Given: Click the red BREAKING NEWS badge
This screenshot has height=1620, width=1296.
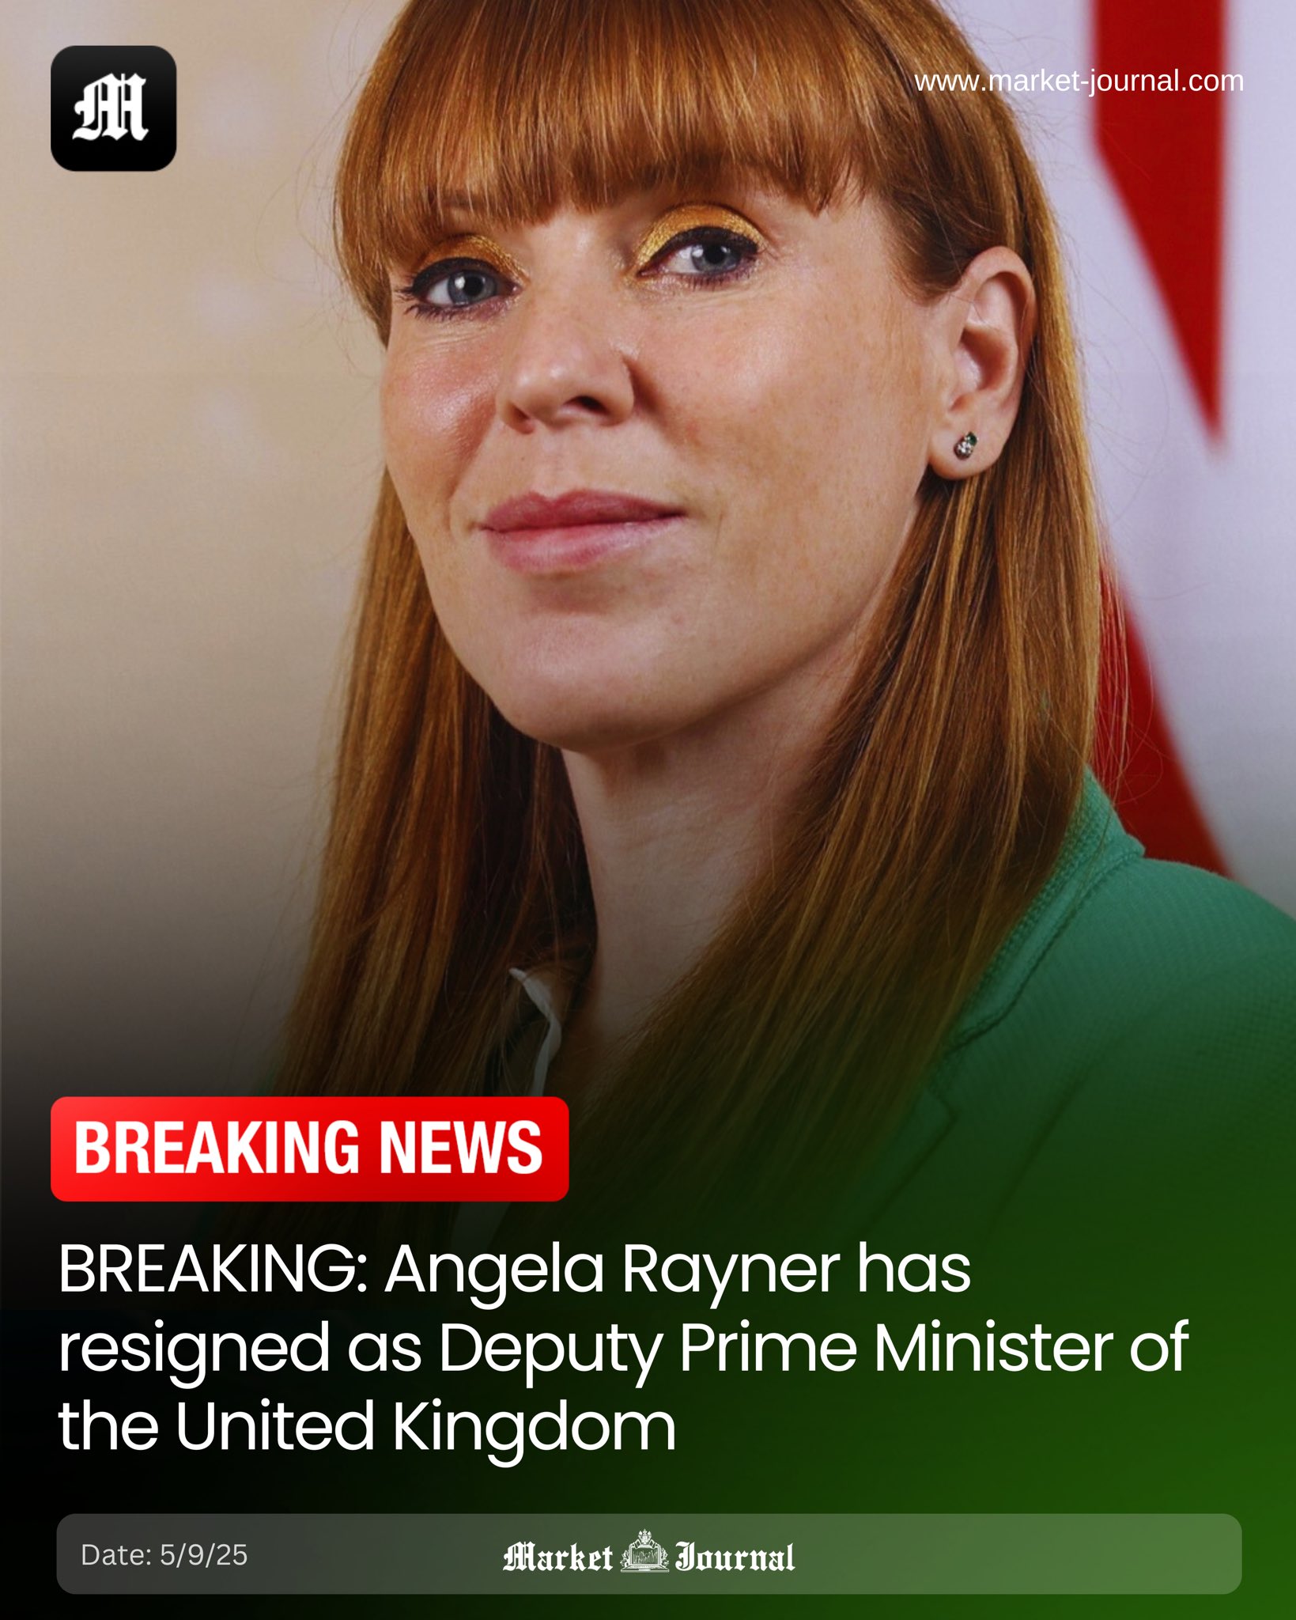Looking at the screenshot, I should click(x=309, y=1149).
